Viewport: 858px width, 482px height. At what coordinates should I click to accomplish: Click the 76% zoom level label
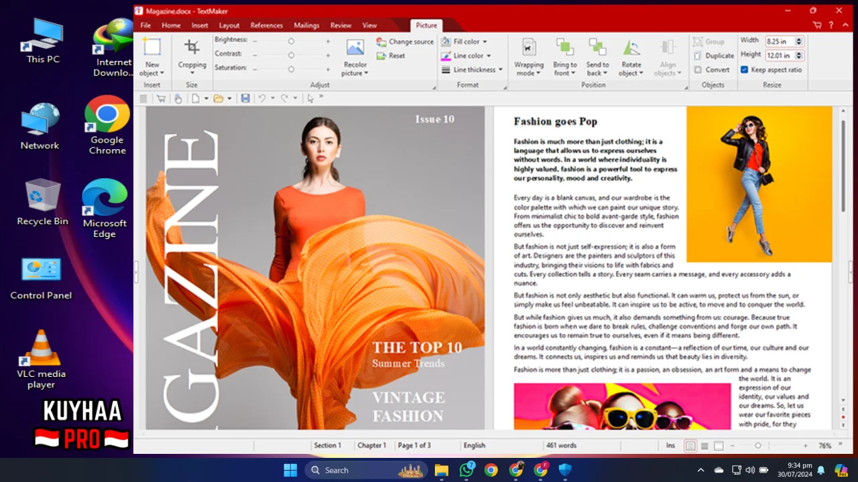(x=825, y=446)
